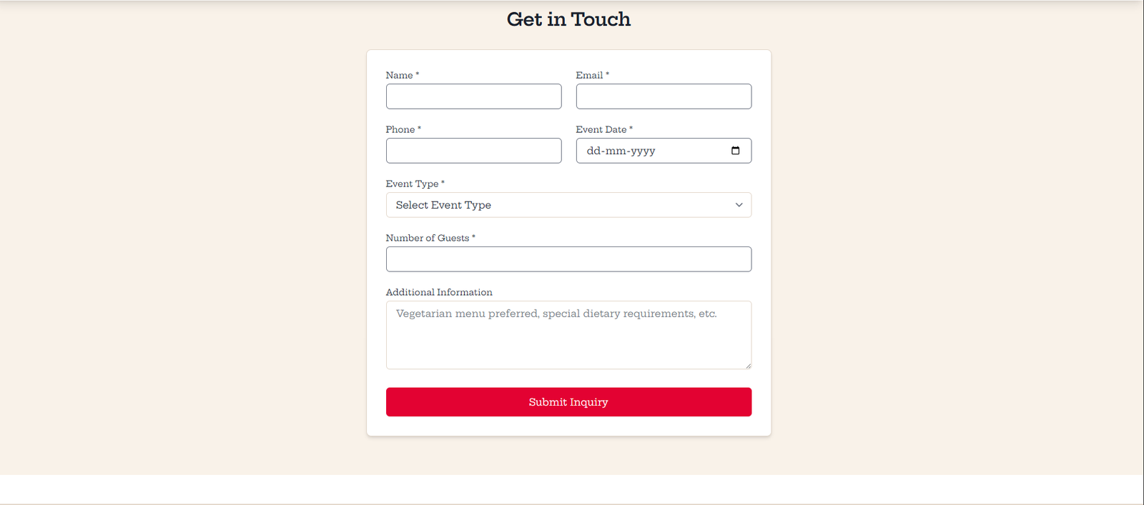Focus the Number of Guests field

coord(568,259)
